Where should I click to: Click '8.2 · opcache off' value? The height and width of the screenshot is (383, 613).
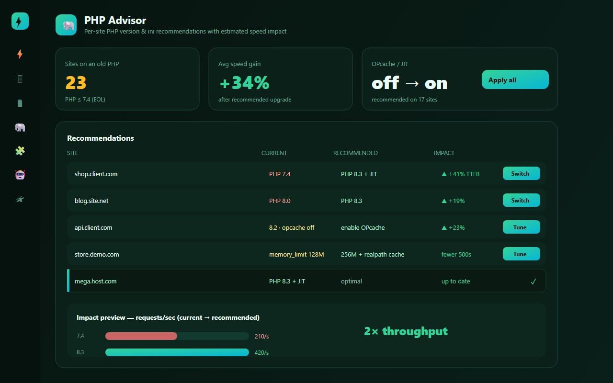click(x=292, y=228)
